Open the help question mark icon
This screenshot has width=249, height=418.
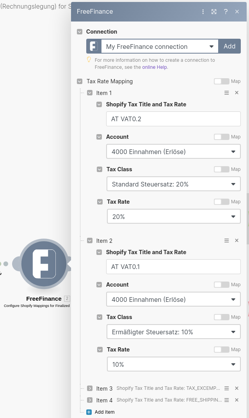point(226,12)
